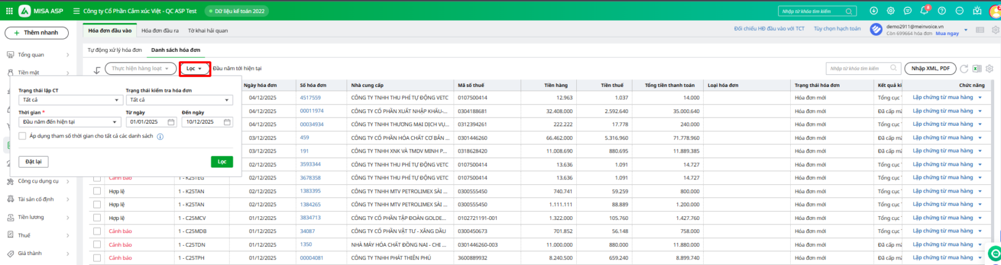
Task: Click the Đến ngày date field
Action: [x=202, y=122]
